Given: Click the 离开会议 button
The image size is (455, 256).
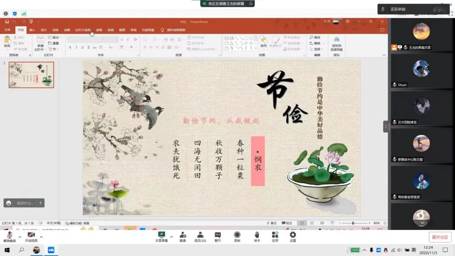Looking at the screenshot, I should (x=440, y=237).
